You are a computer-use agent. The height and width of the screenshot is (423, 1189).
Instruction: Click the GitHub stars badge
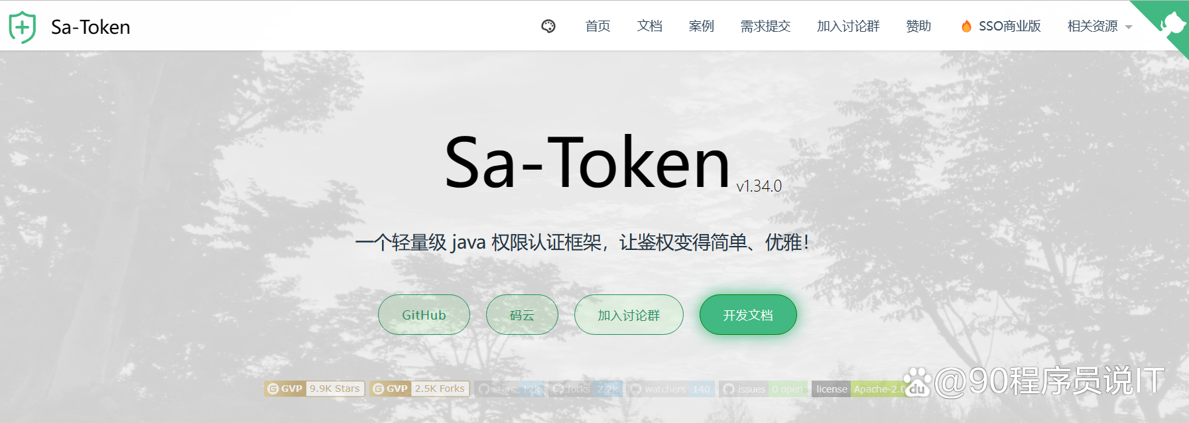click(510, 389)
